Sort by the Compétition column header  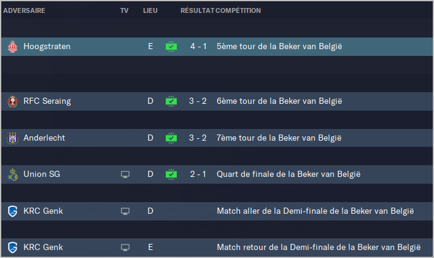point(239,11)
